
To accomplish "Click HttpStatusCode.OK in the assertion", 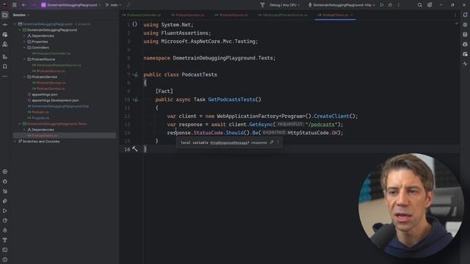I will [312, 133].
